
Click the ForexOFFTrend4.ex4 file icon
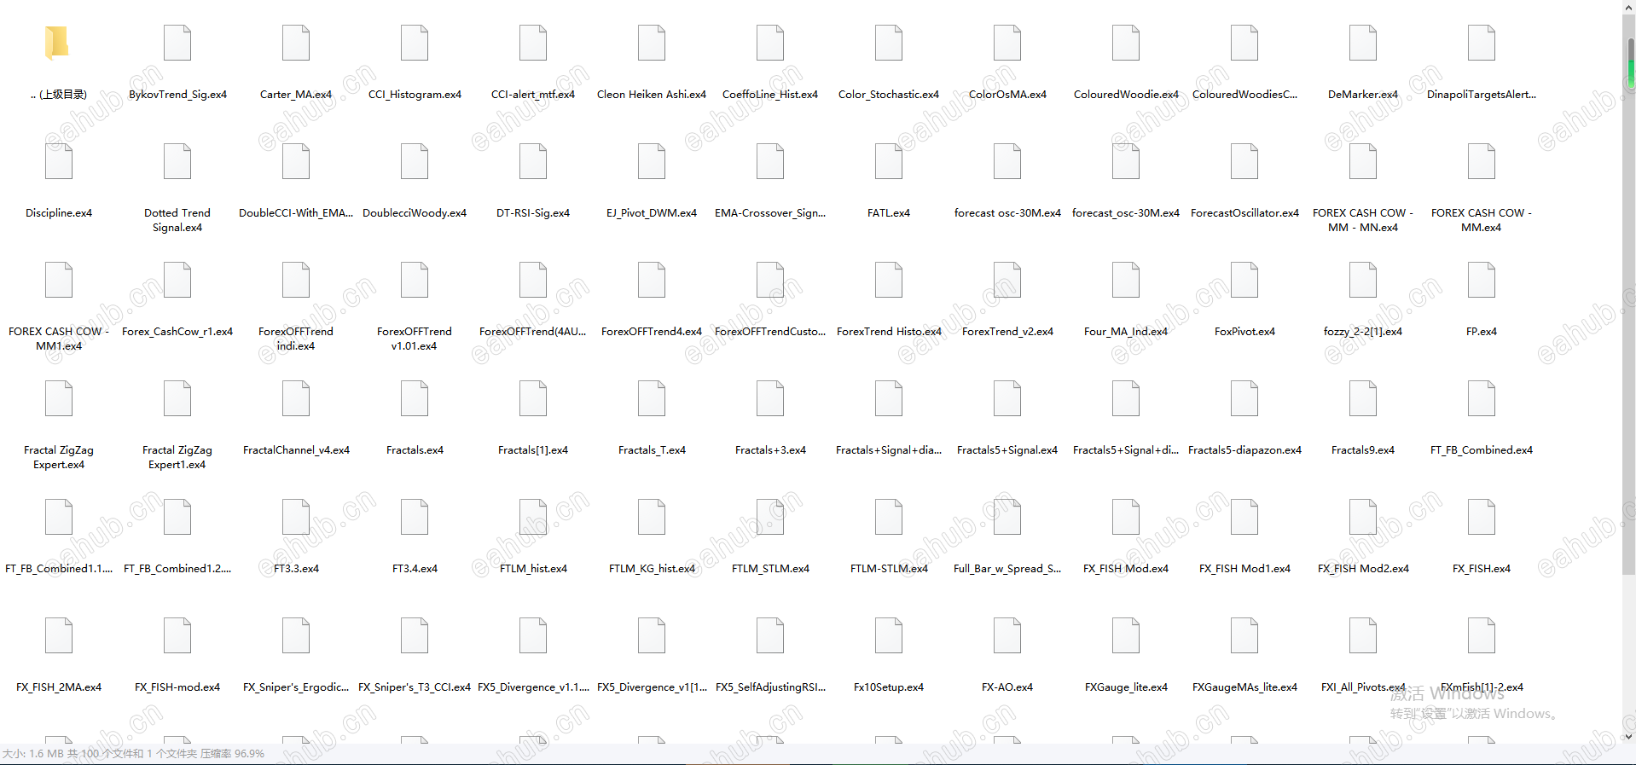(652, 280)
